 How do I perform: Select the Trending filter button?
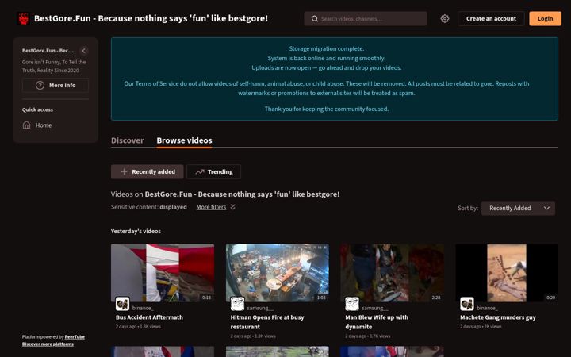coord(214,171)
